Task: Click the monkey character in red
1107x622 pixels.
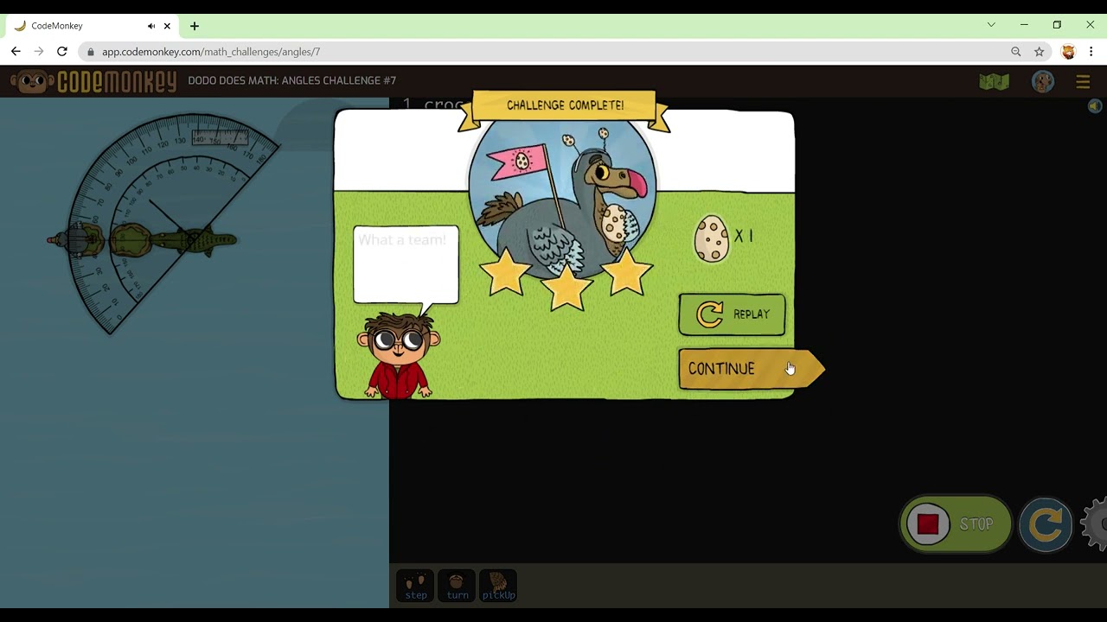Action: [398, 355]
